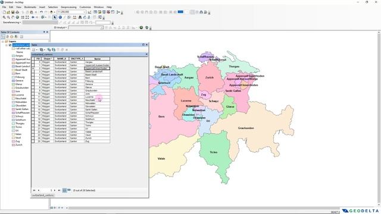Click the map vertical scrollbar
The width and height of the screenshot is (381, 214).
click(379, 119)
